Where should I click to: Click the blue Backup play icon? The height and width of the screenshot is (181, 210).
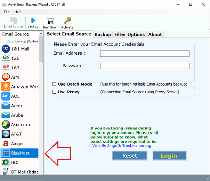click(x=33, y=21)
